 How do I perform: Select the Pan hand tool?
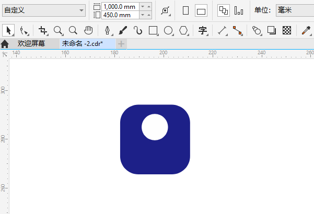pyautogui.click(x=88, y=31)
